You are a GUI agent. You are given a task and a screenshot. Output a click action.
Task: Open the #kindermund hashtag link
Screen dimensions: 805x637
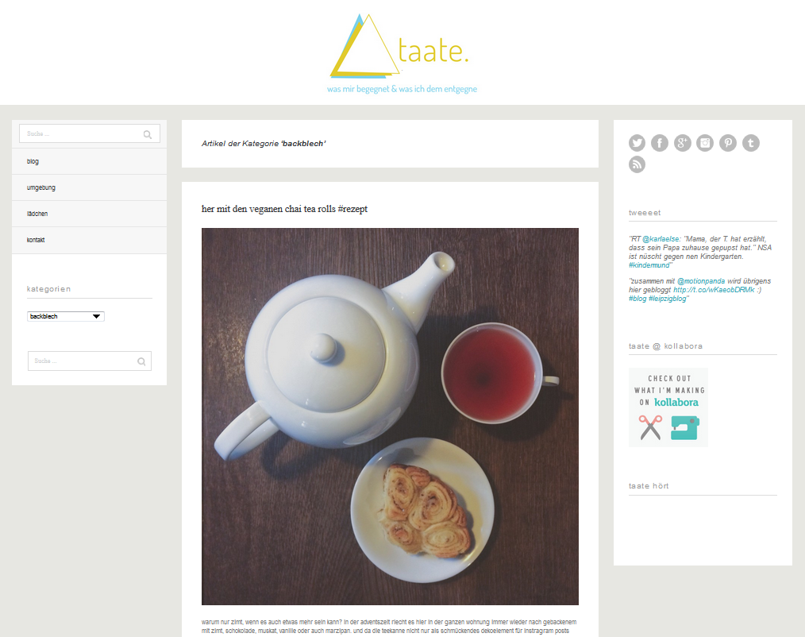point(649,265)
